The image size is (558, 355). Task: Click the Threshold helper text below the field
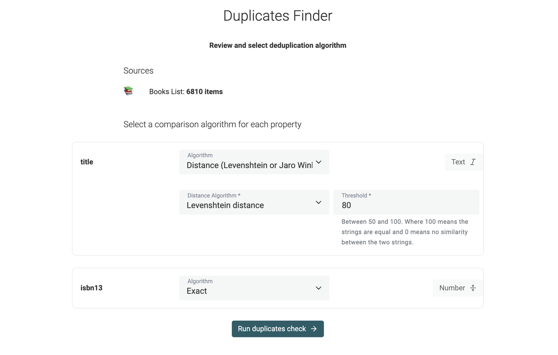point(405,232)
